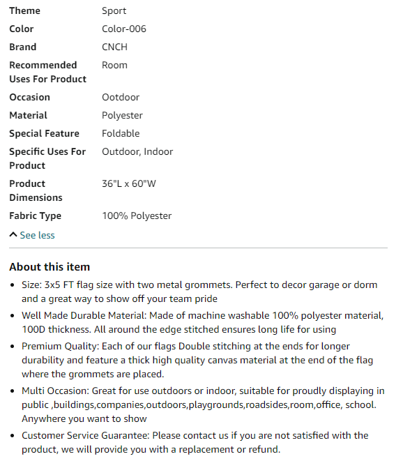Click the Recommended Uses For Product label

coord(48,72)
